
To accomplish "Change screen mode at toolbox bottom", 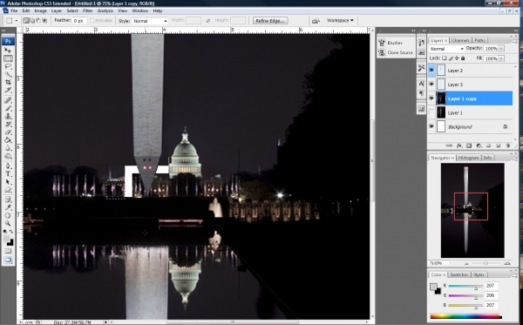I will coord(8,260).
